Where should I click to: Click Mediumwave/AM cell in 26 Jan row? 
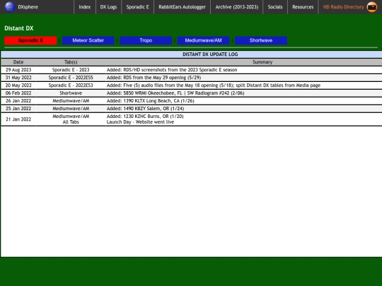point(71,101)
